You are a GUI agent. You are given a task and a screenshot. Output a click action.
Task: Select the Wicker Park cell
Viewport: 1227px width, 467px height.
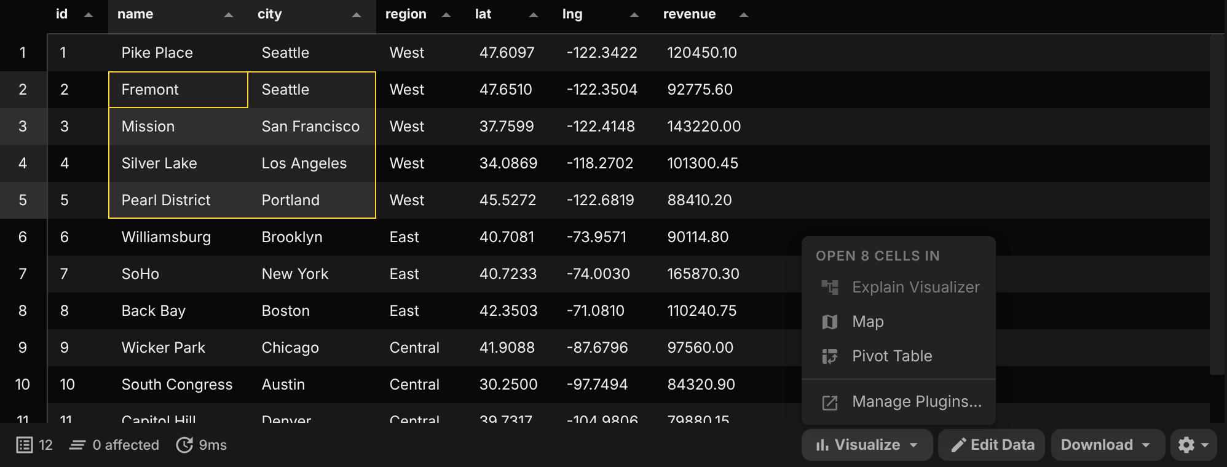coord(178,348)
